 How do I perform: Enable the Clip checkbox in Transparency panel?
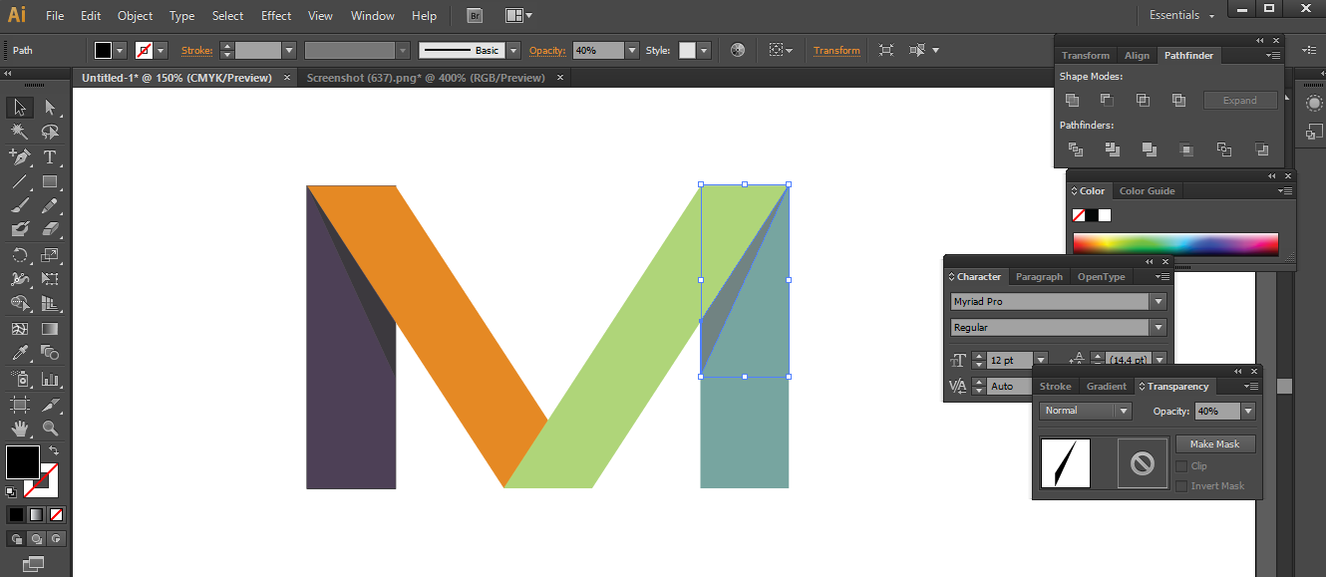tap(1182, 465)
